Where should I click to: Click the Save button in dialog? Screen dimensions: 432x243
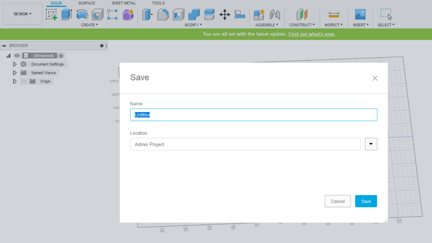pos(366,201)
